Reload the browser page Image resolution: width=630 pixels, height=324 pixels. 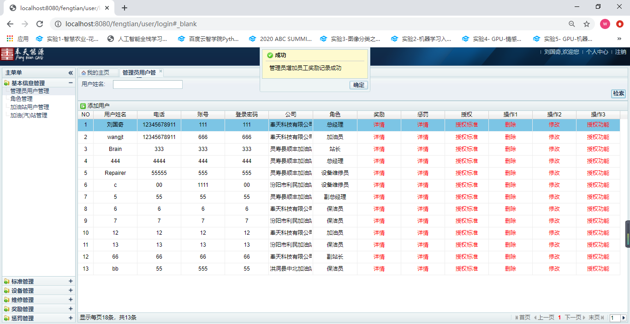pos(40,24)
